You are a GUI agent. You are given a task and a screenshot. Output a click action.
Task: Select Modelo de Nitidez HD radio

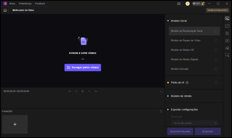click(216, 50)
